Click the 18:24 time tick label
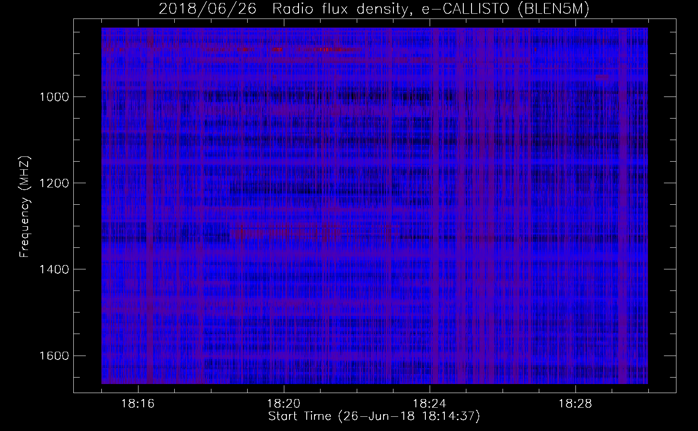The height and width of the screenshot is (431, 698). 430,404
